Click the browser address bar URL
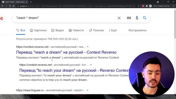176x99 pixels. coord(78,6)
